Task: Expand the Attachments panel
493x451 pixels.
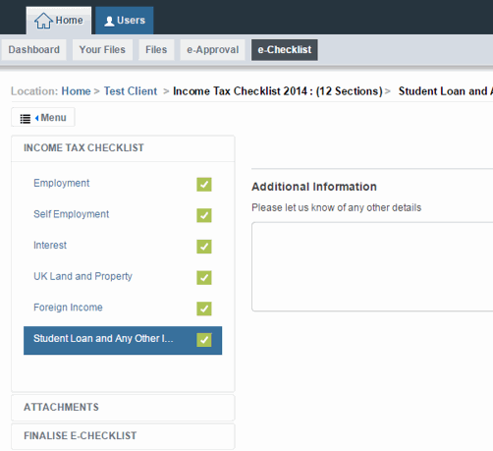Action: pos(123,408)
